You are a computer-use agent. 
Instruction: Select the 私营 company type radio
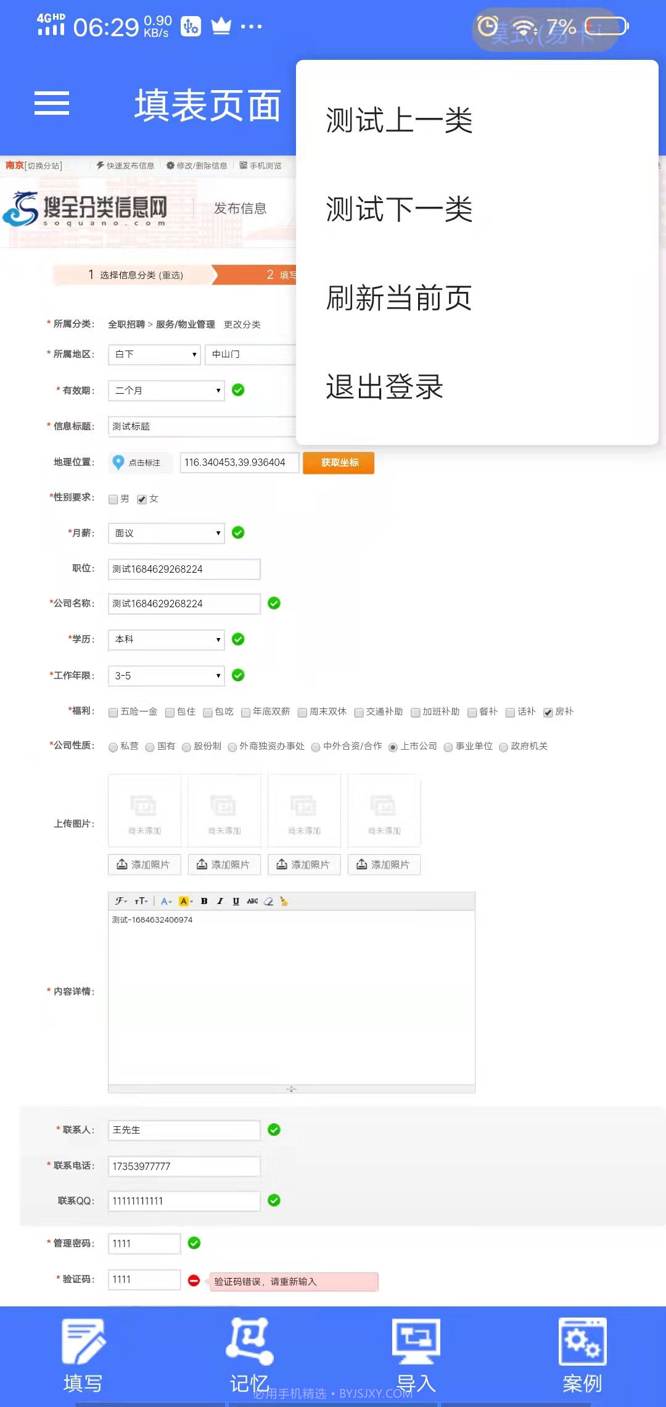[x=113, y=747]
